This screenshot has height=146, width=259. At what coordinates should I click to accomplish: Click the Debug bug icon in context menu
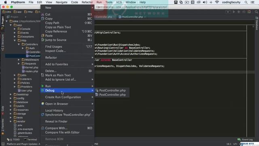coord(42,90)
